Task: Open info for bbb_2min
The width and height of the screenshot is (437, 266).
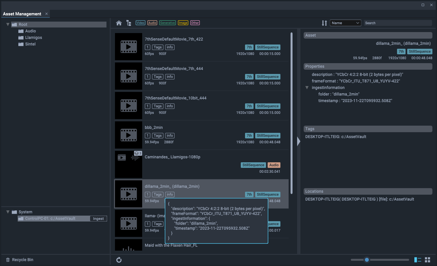Action: point(170,135)
